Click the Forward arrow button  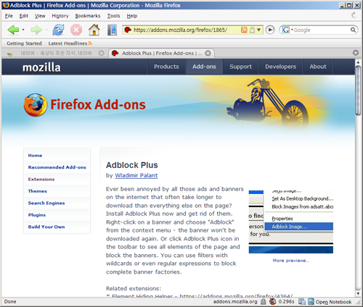(36, 30)
